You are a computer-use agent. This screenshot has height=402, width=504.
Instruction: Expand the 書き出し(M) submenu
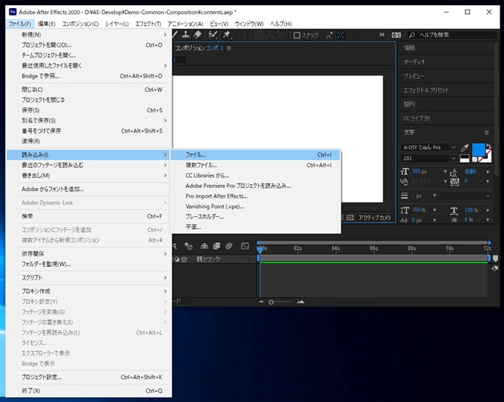tap(88, 175)
